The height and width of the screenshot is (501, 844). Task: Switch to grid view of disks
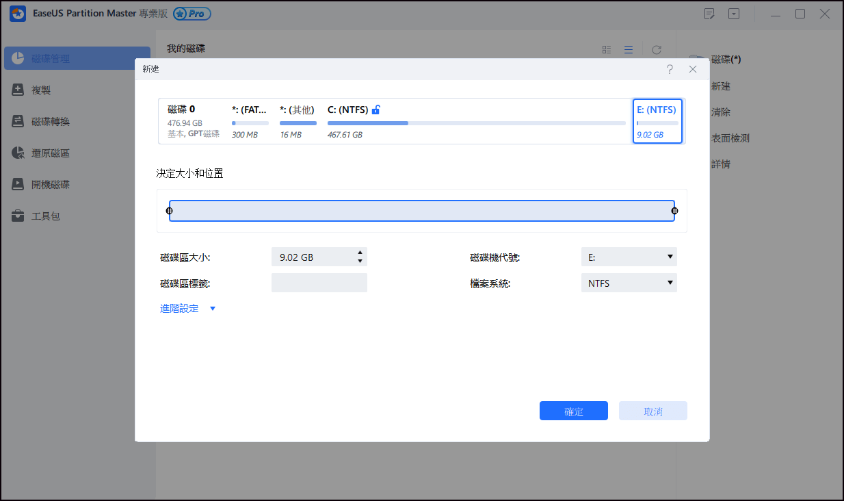(606, 49)
